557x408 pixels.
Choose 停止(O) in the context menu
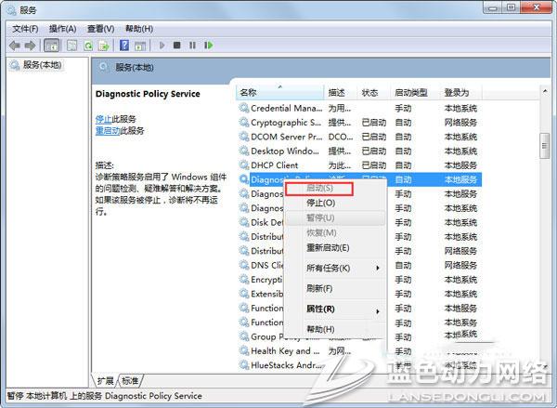point(320,203)
